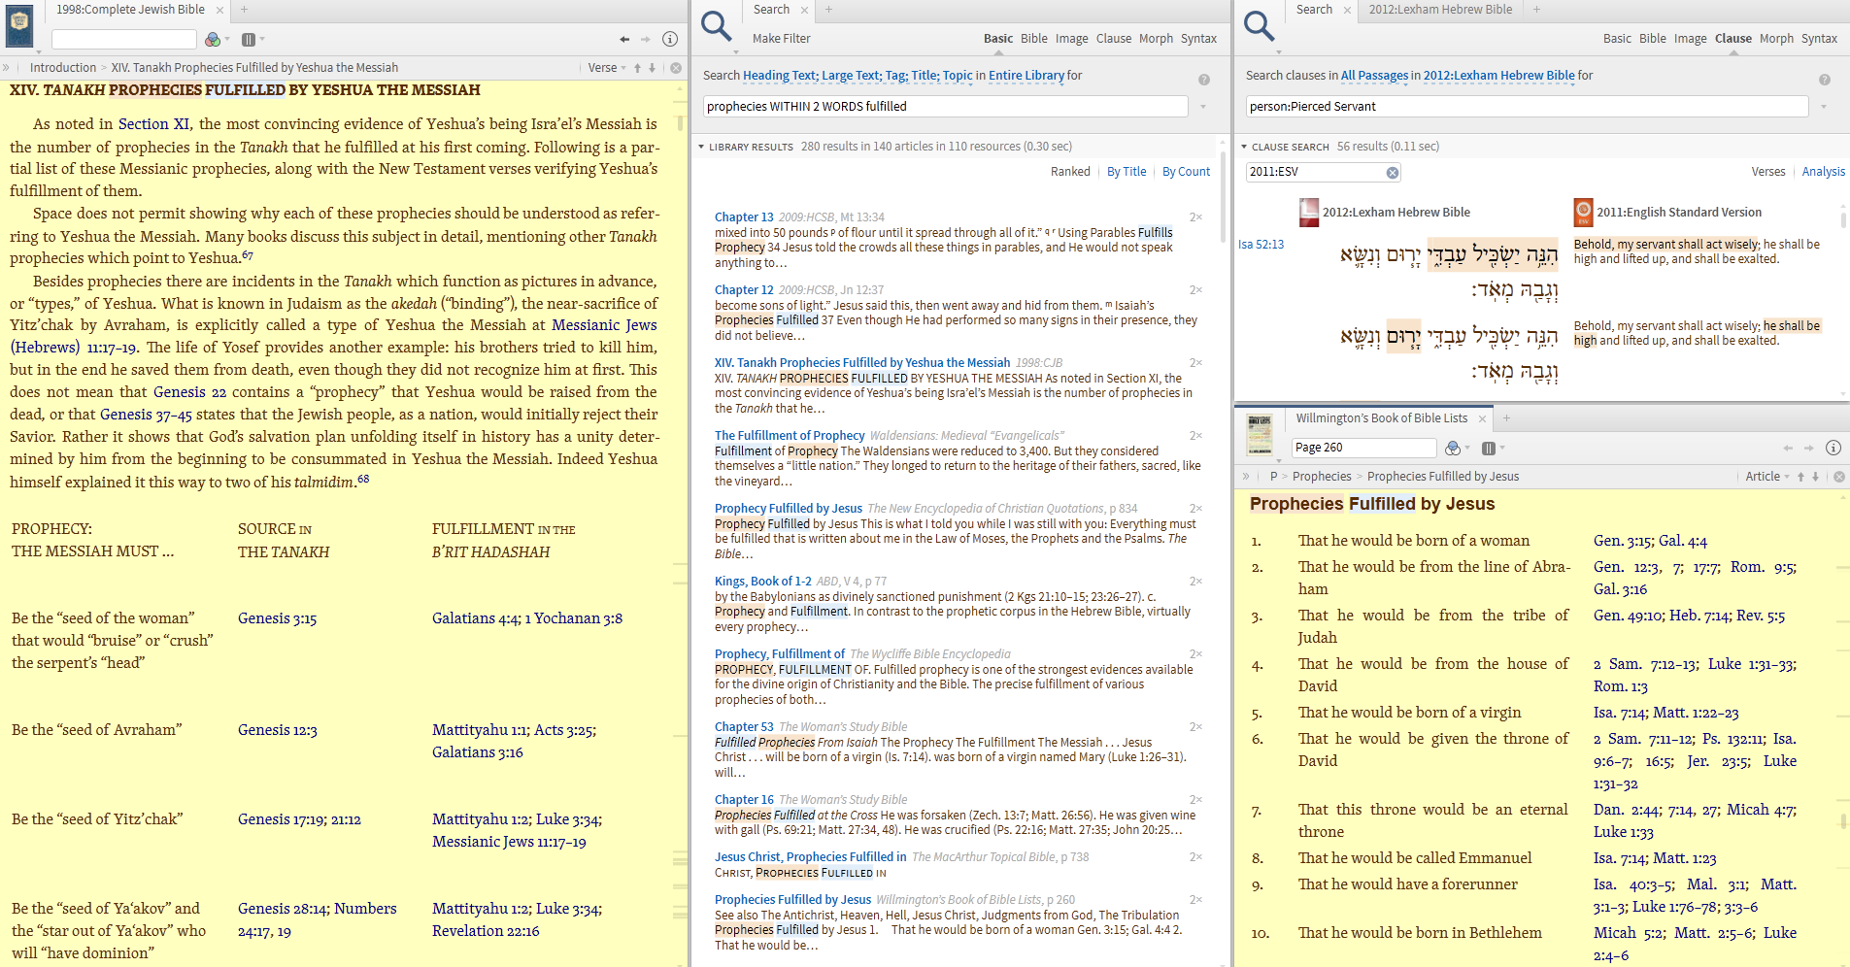
Task: Select Bible search type in middle Search panel
Action: pos(1033,39)
